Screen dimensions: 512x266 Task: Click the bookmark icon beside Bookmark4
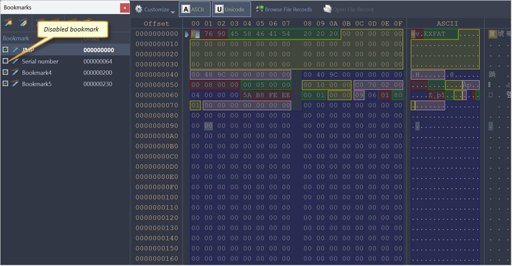(x=15, y=72)
